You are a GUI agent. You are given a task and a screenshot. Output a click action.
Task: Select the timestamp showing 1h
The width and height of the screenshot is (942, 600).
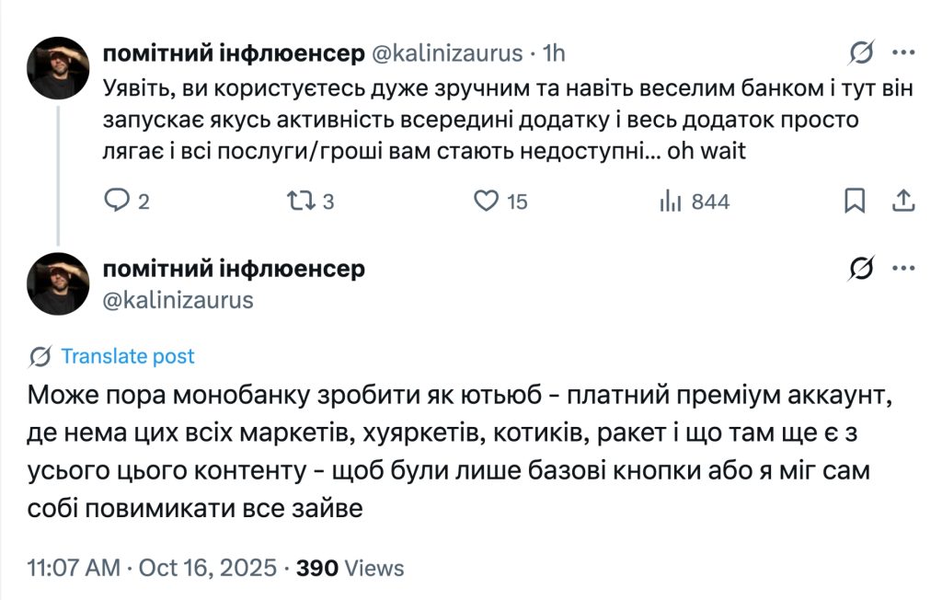coord(554,52)
